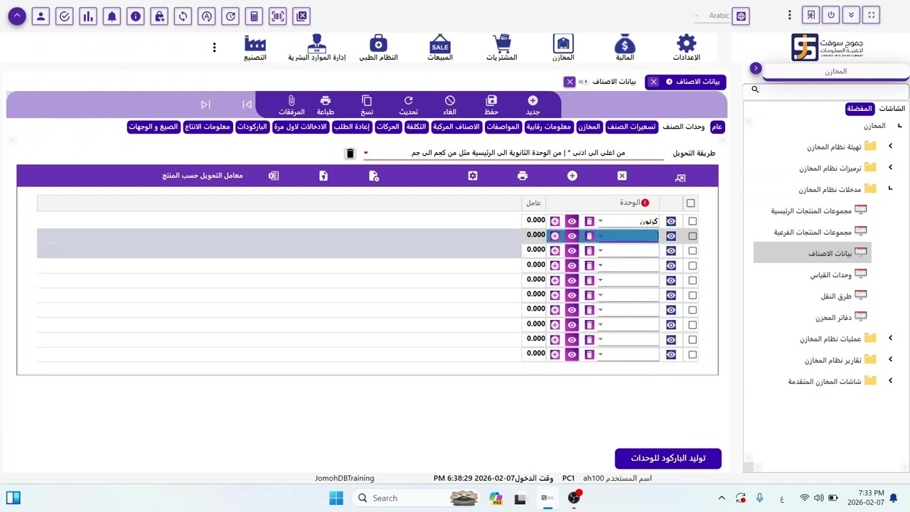Open the unit dropdown arrow in كرتون row
Image resolution: width=910 pixels, height=512 pixels.
coord(601,221)
